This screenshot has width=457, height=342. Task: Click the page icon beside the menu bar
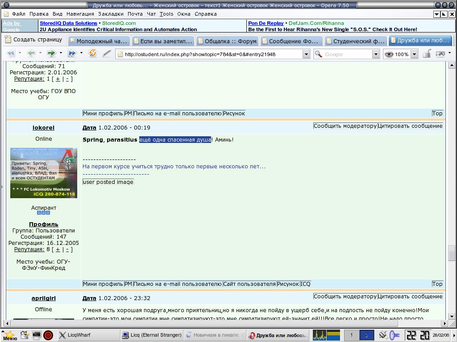(6, 14)
